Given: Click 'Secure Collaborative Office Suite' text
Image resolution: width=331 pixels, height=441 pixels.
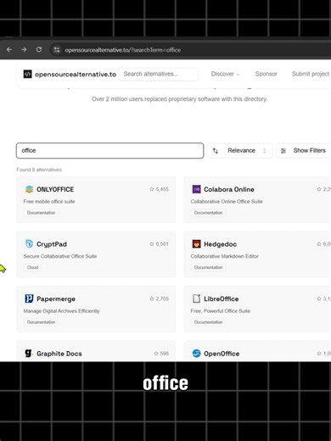Looking at the screenshot, I should click(x=60, y=256).
